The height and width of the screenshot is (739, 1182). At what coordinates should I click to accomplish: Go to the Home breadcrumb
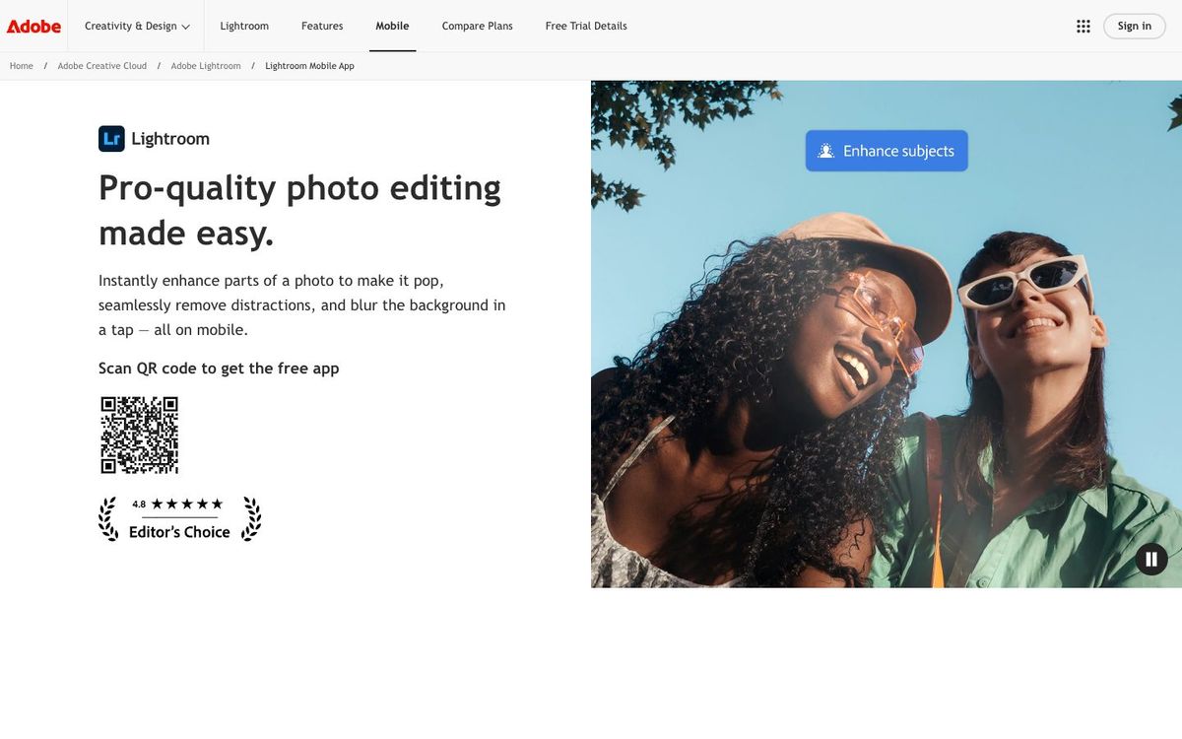tap(22, 66)
